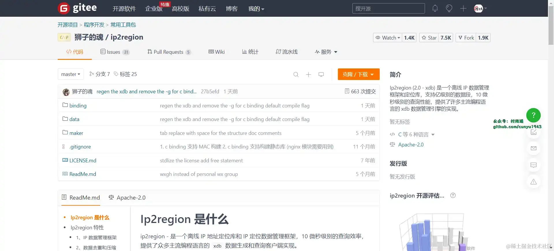Click the 7.5K stars count
The height and width of the screenshot is (251, 554).
point(446,38)
